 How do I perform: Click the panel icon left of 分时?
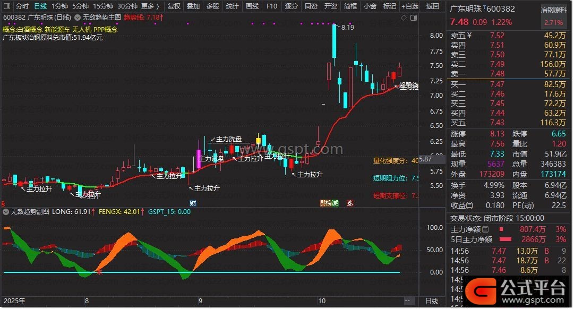[7, 6]
